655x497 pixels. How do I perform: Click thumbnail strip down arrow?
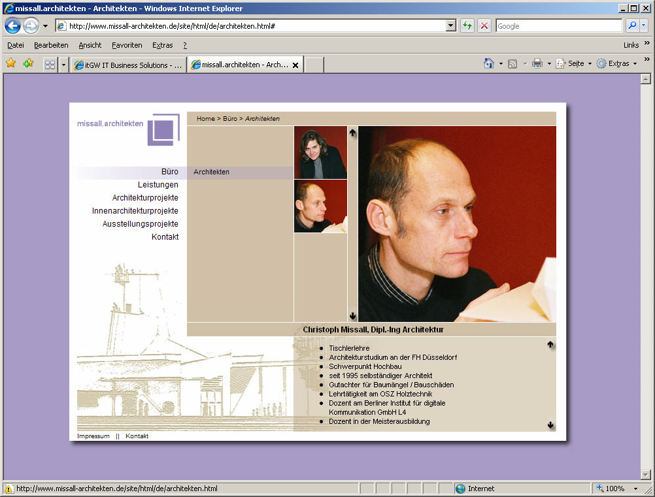point(352,315)
